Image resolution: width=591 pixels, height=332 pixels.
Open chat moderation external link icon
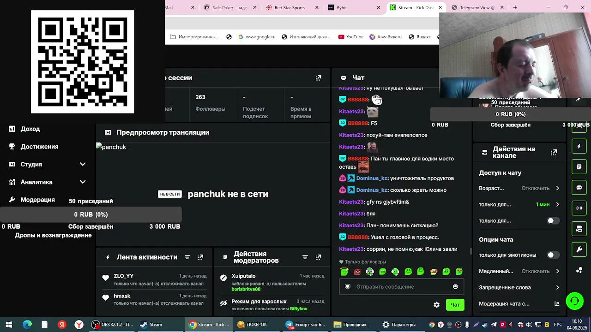pyautogui.click(x=557, y=304)
